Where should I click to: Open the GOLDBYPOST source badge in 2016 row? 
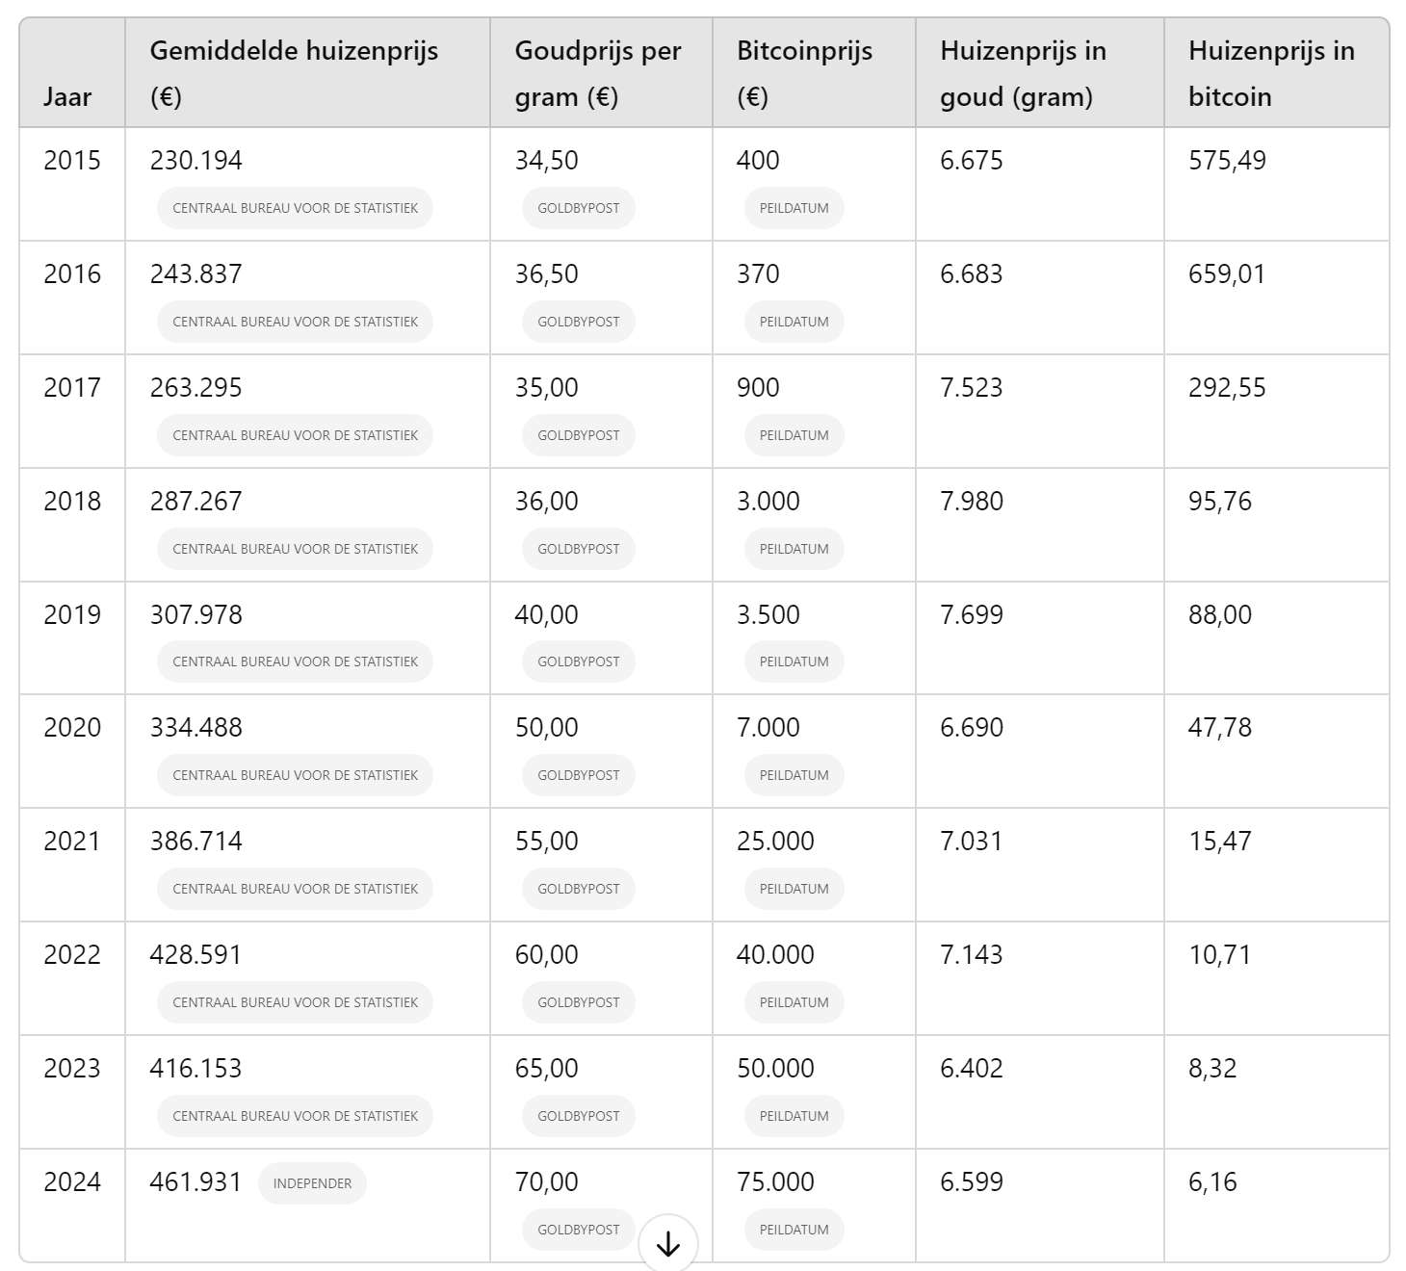(x=578, y=322)
